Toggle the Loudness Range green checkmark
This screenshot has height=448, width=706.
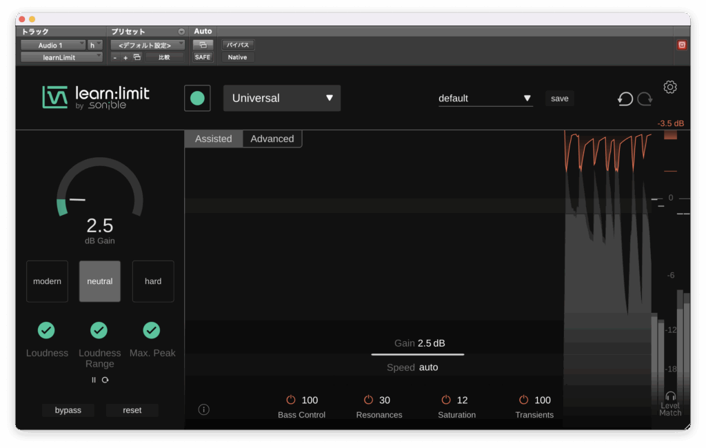pyautogui.click(x=99, y=330)
